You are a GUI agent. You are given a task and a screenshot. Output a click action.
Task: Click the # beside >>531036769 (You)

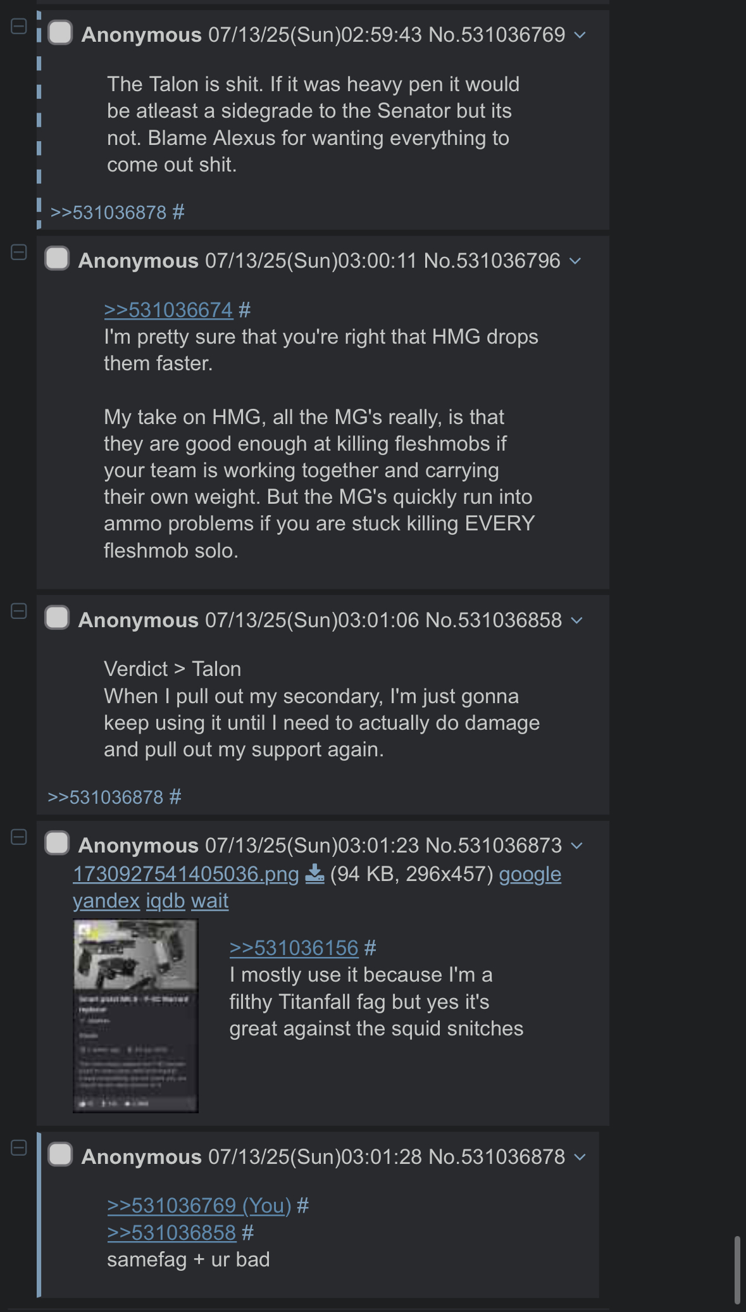pyautogui.click(x=302, y=1206)
